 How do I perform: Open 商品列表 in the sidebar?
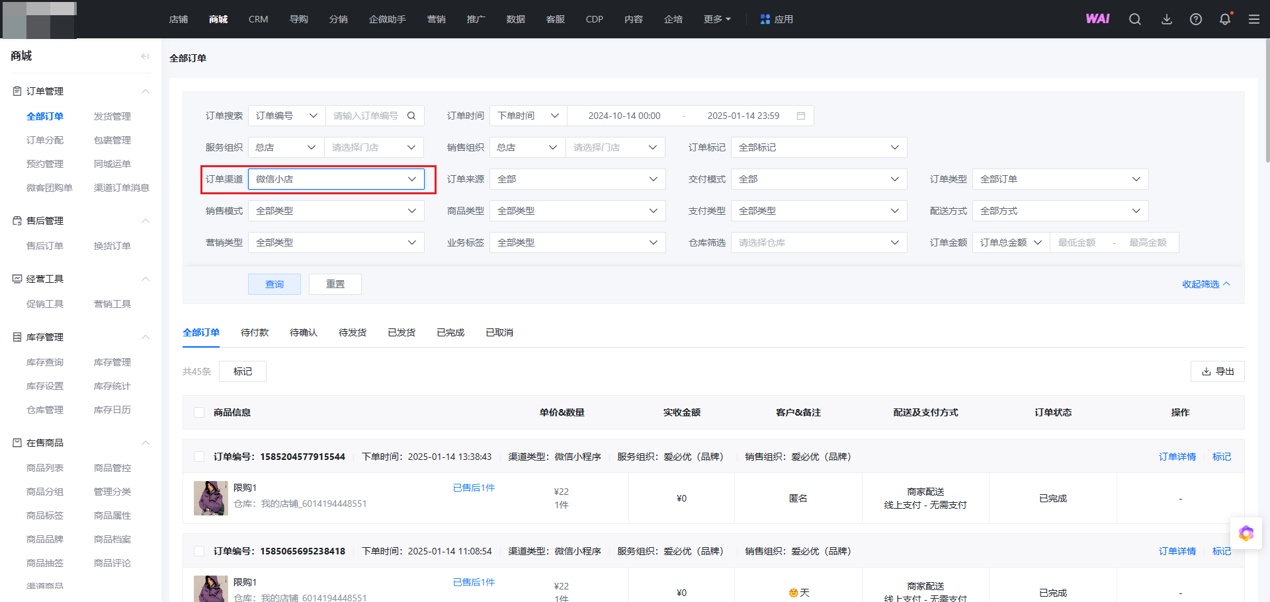click(45, 468)
